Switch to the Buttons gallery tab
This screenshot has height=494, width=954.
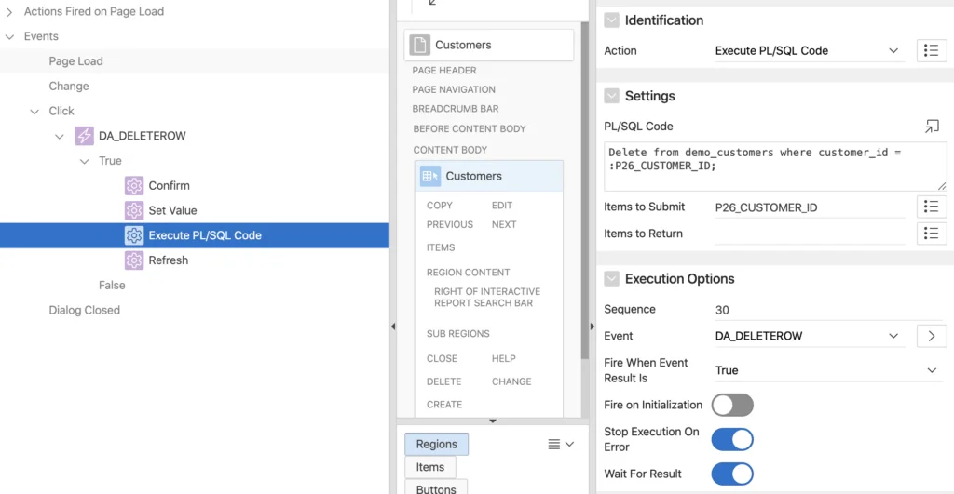[436, 487]
